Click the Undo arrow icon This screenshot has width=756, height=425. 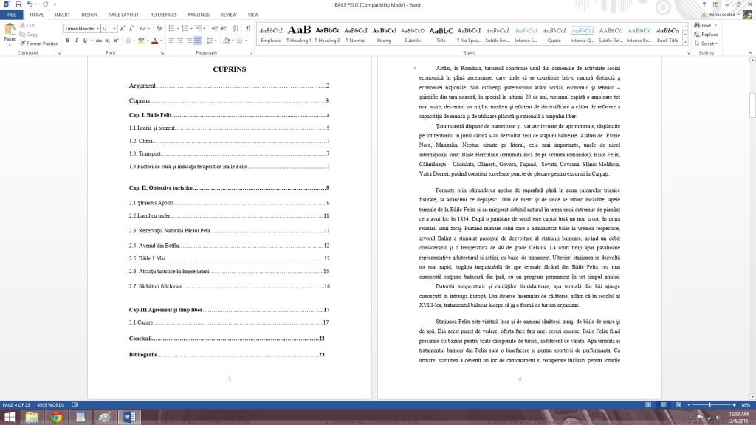pyautogui.click(x=29, y=4)
